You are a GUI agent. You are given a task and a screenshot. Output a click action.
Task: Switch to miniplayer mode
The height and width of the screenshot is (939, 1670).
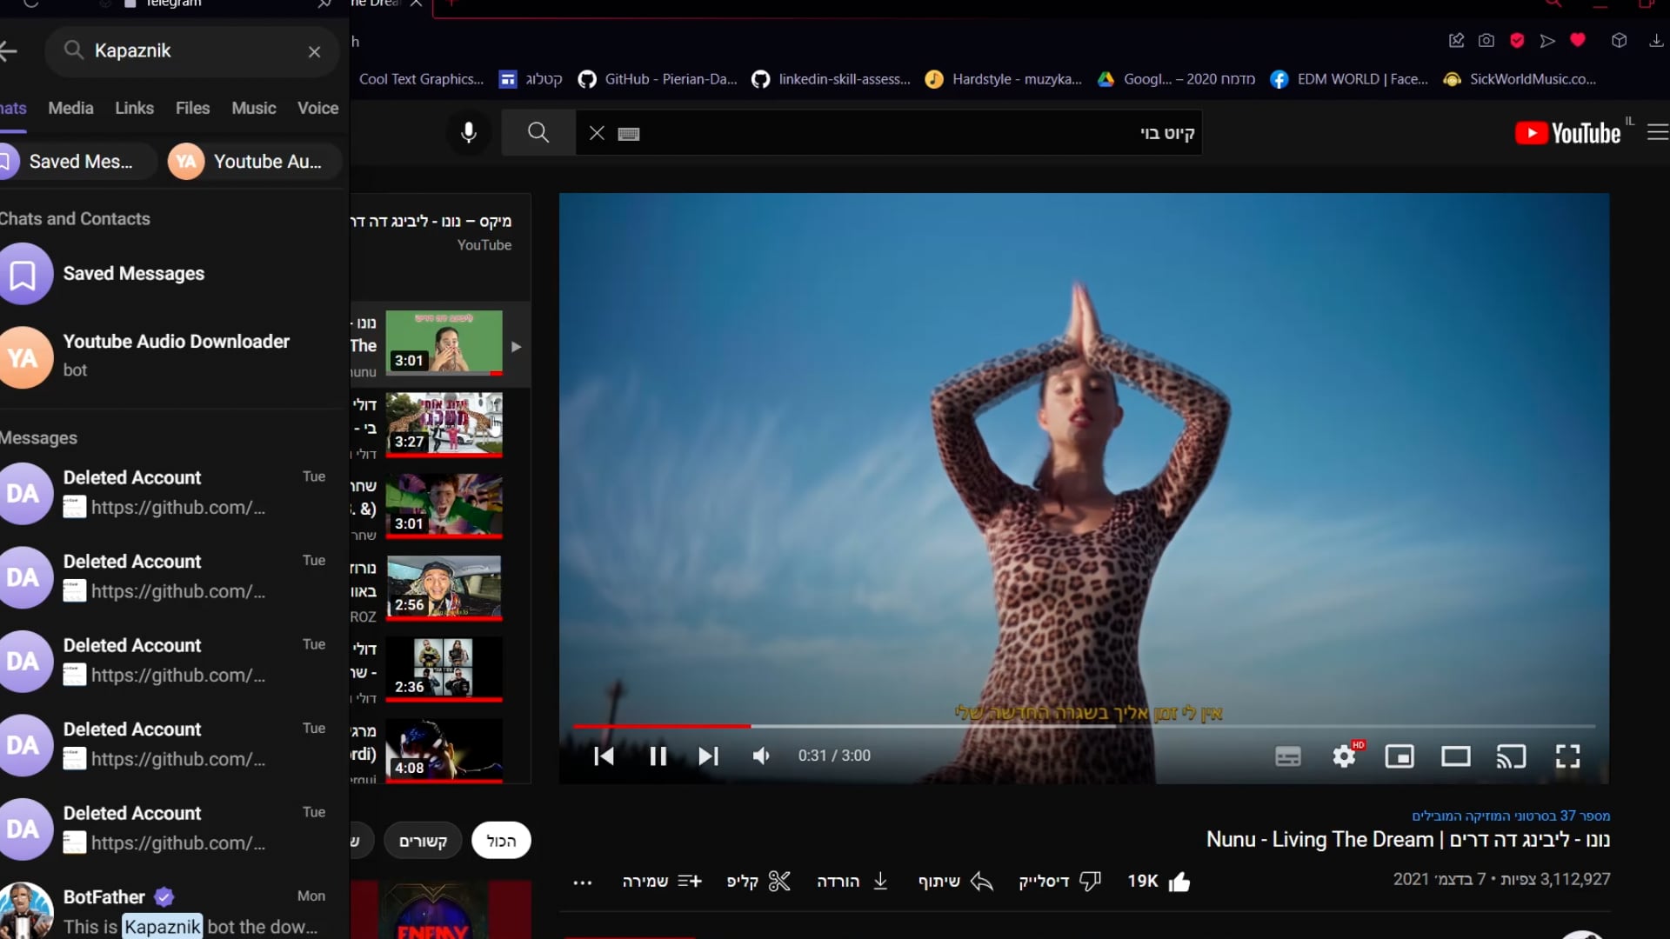(x=1399, y=756)
